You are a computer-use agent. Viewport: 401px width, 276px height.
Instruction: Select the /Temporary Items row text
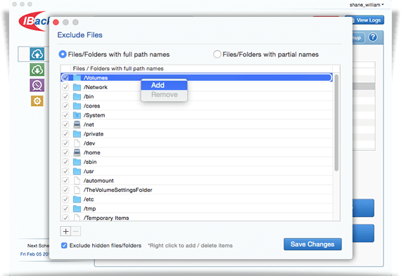click(x=106, y=218)
